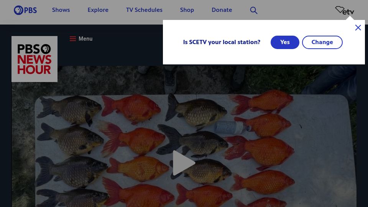Open the Shows menu
This screenshot has width=368, height=207.
[61, 10]
